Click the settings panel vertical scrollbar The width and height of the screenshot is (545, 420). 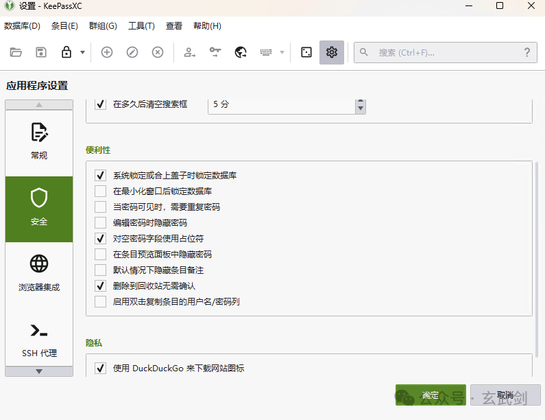[537, 260]
